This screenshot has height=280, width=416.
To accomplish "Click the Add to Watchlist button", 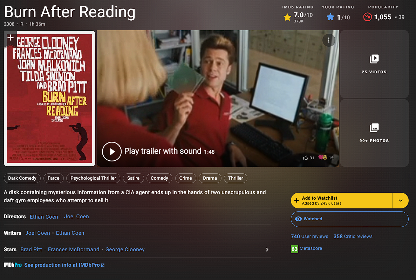I will pos(342,201).
